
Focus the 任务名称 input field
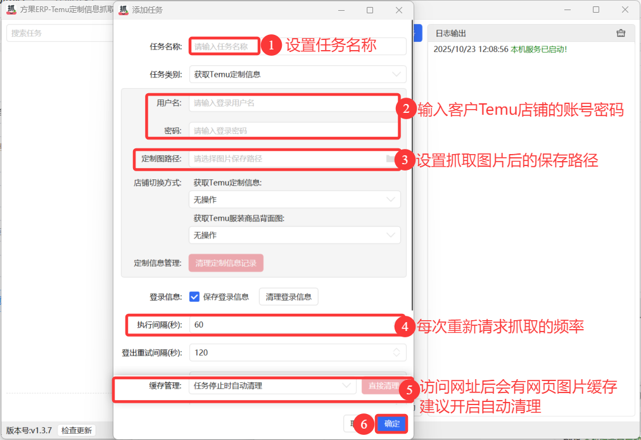pyautogui.click(x=298, y=46)
